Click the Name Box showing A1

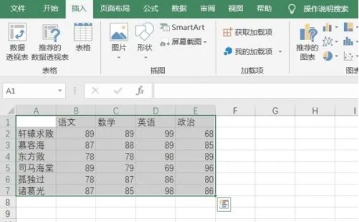tap(30, 91)
